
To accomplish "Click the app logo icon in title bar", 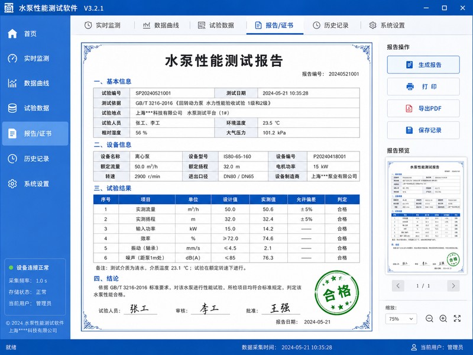I will (9, 8).
